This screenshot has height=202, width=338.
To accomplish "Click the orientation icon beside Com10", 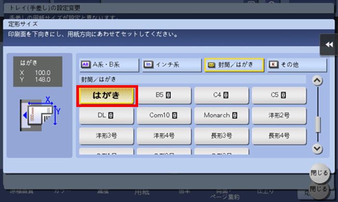I will click(174, 116).
